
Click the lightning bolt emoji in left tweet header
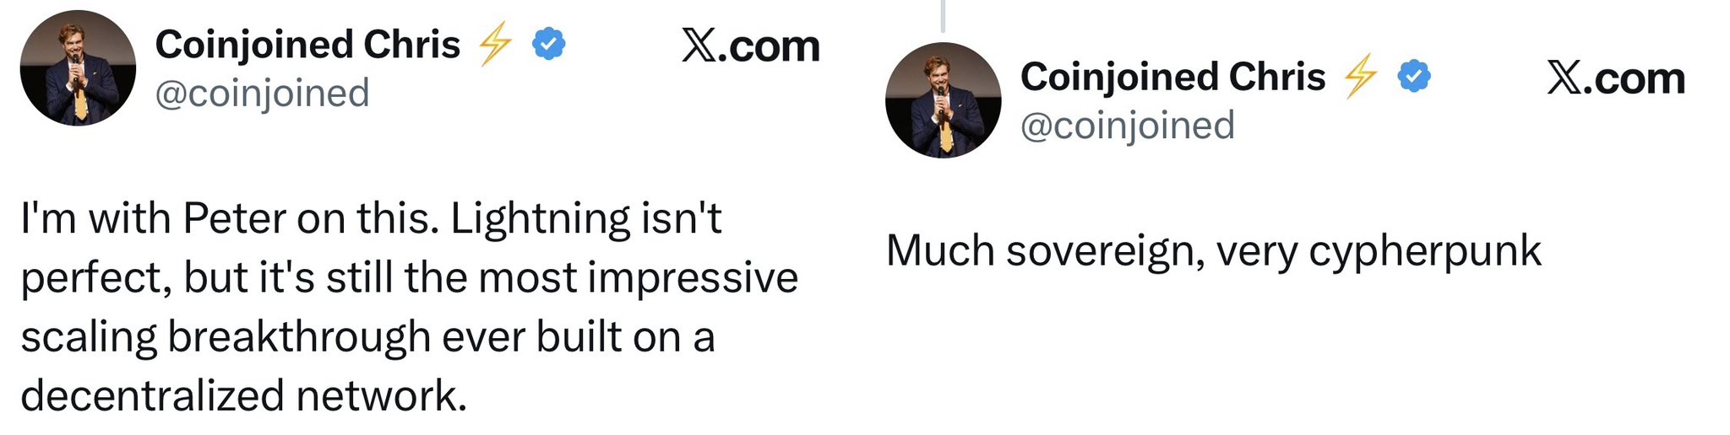[x=495, y=44]
